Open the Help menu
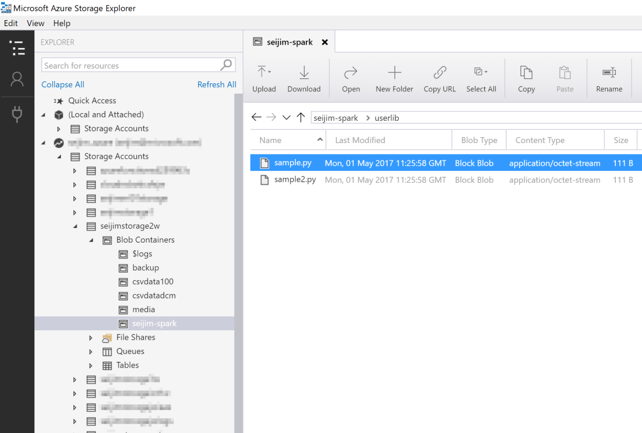The height and width of the screenshot is (433, 642). [62, 23]
